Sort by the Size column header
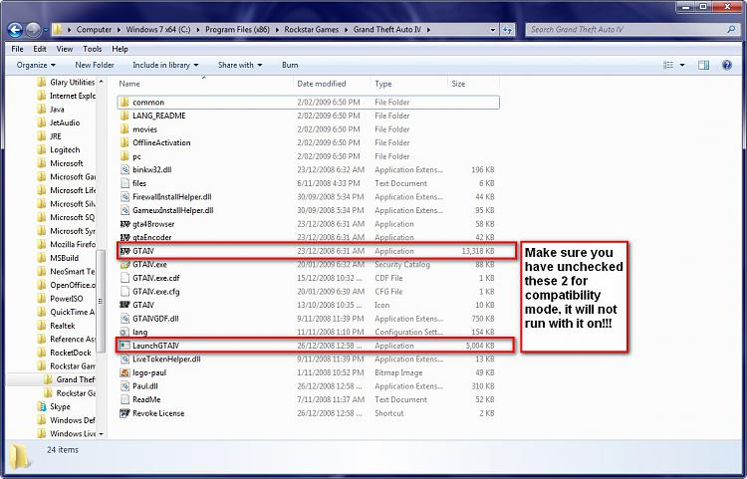 473,84
